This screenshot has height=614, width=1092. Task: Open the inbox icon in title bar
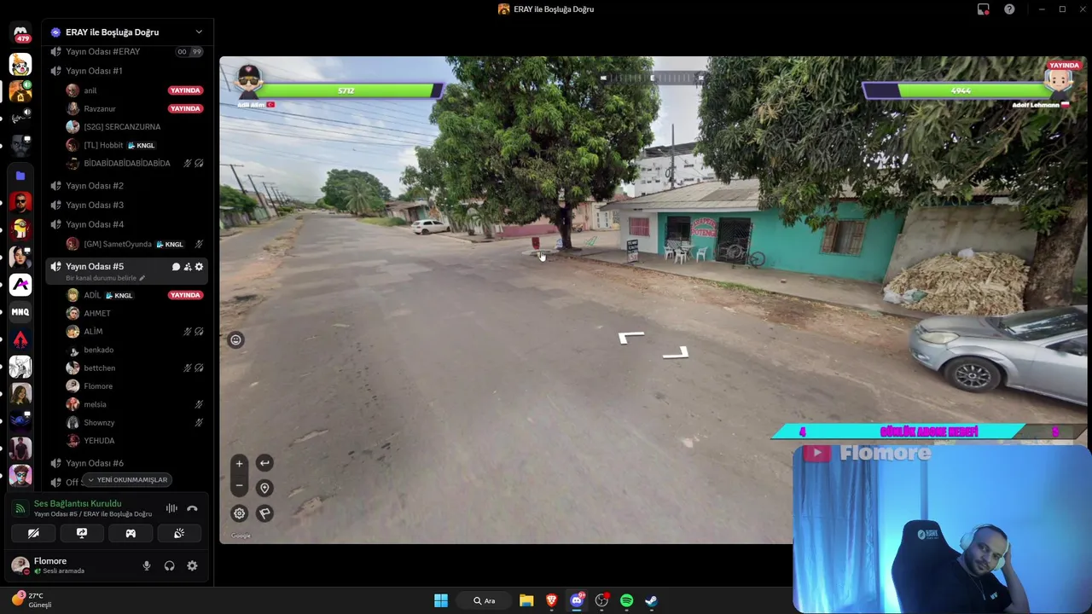tap(984, 9)
